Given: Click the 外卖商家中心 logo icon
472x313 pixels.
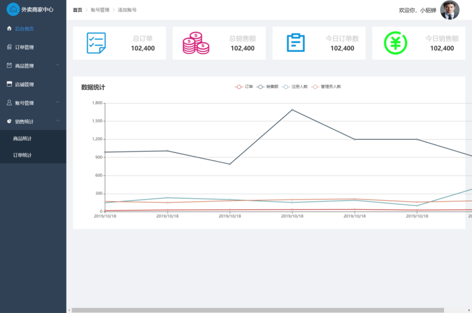Looking at the screenshot, I should [13, 10].
